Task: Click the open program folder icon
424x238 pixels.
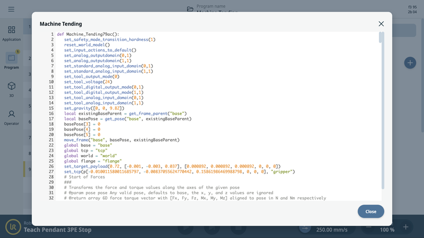Action: (190, 9)
